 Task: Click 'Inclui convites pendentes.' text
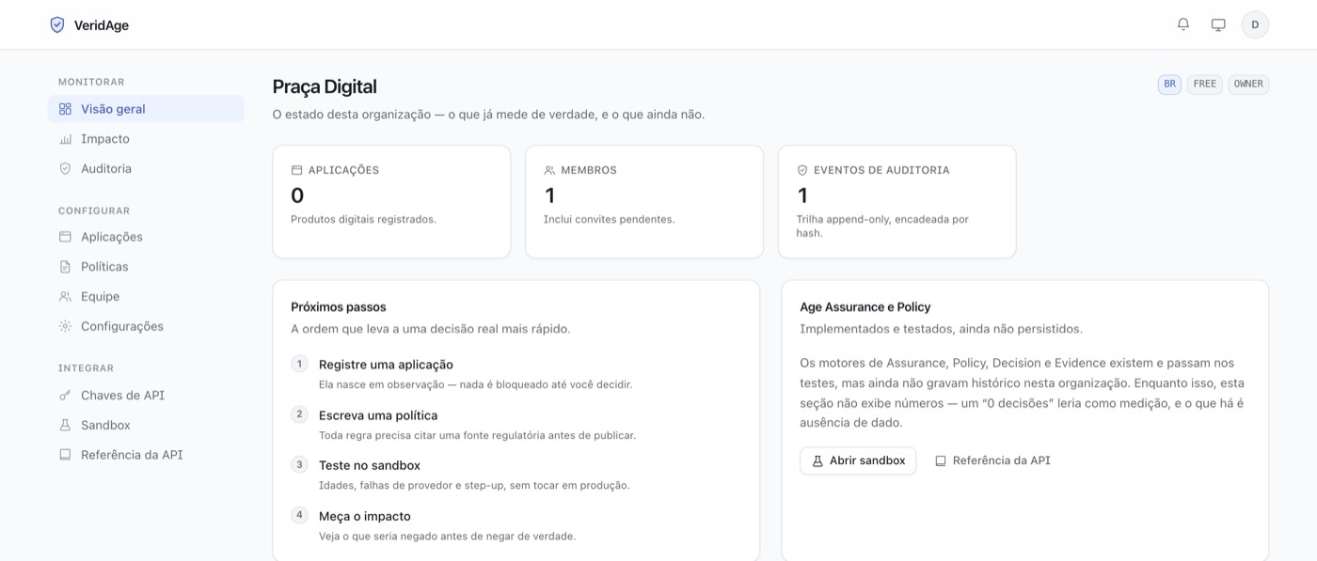click(x=609, y=219)
